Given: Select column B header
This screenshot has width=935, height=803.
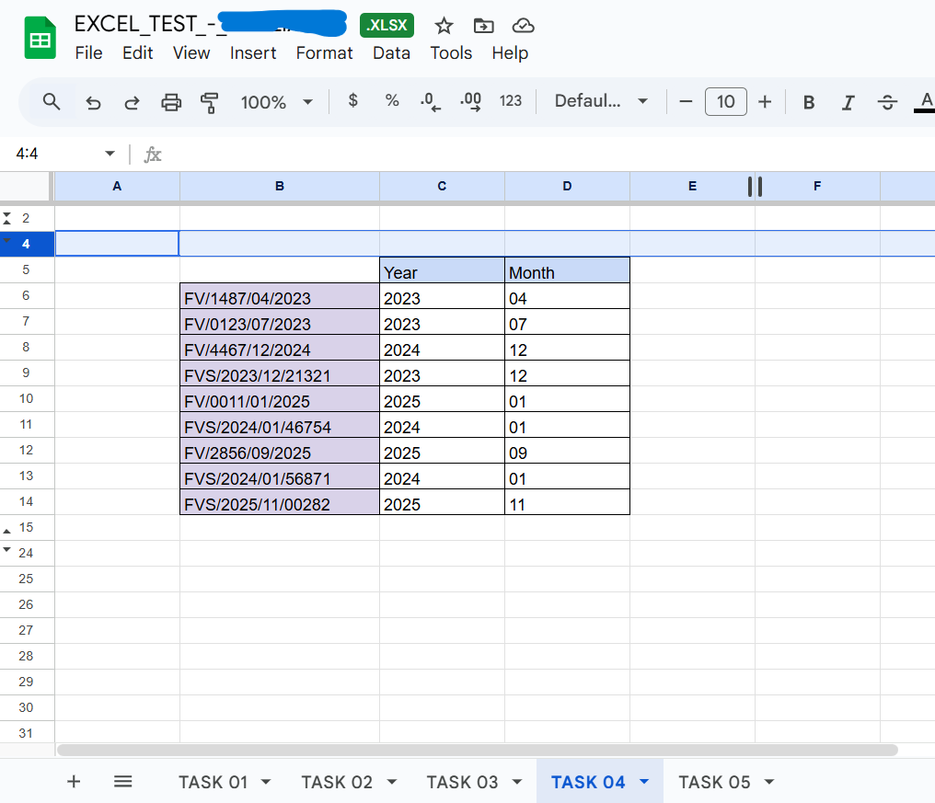Looking at the screenshot, I should [280, 186].
